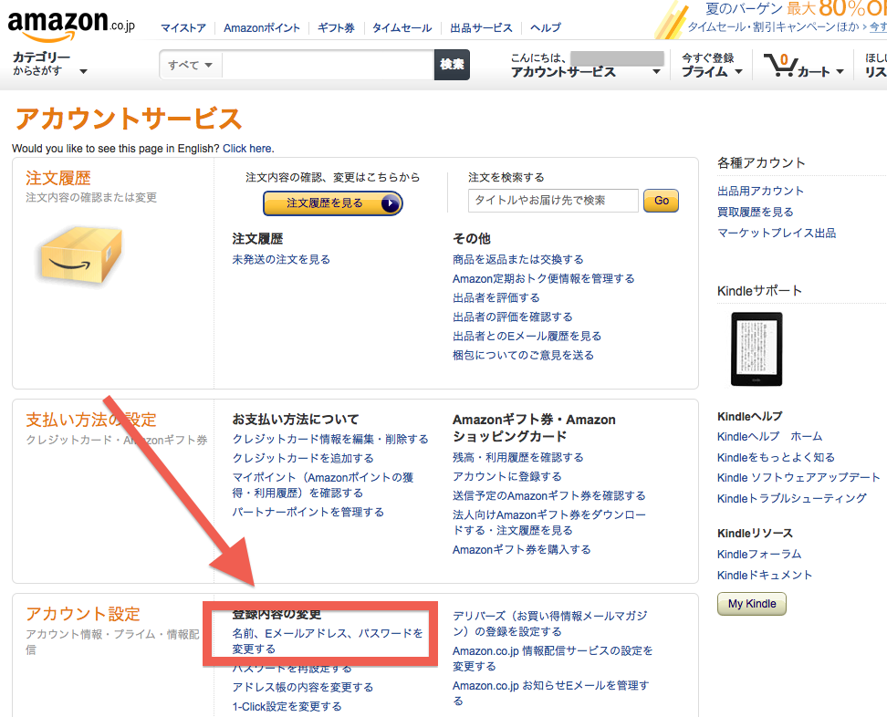The image size is (887, 717).
Task: Open 残高・利用履歴を確認する link
Action: [x=518, y=457]
